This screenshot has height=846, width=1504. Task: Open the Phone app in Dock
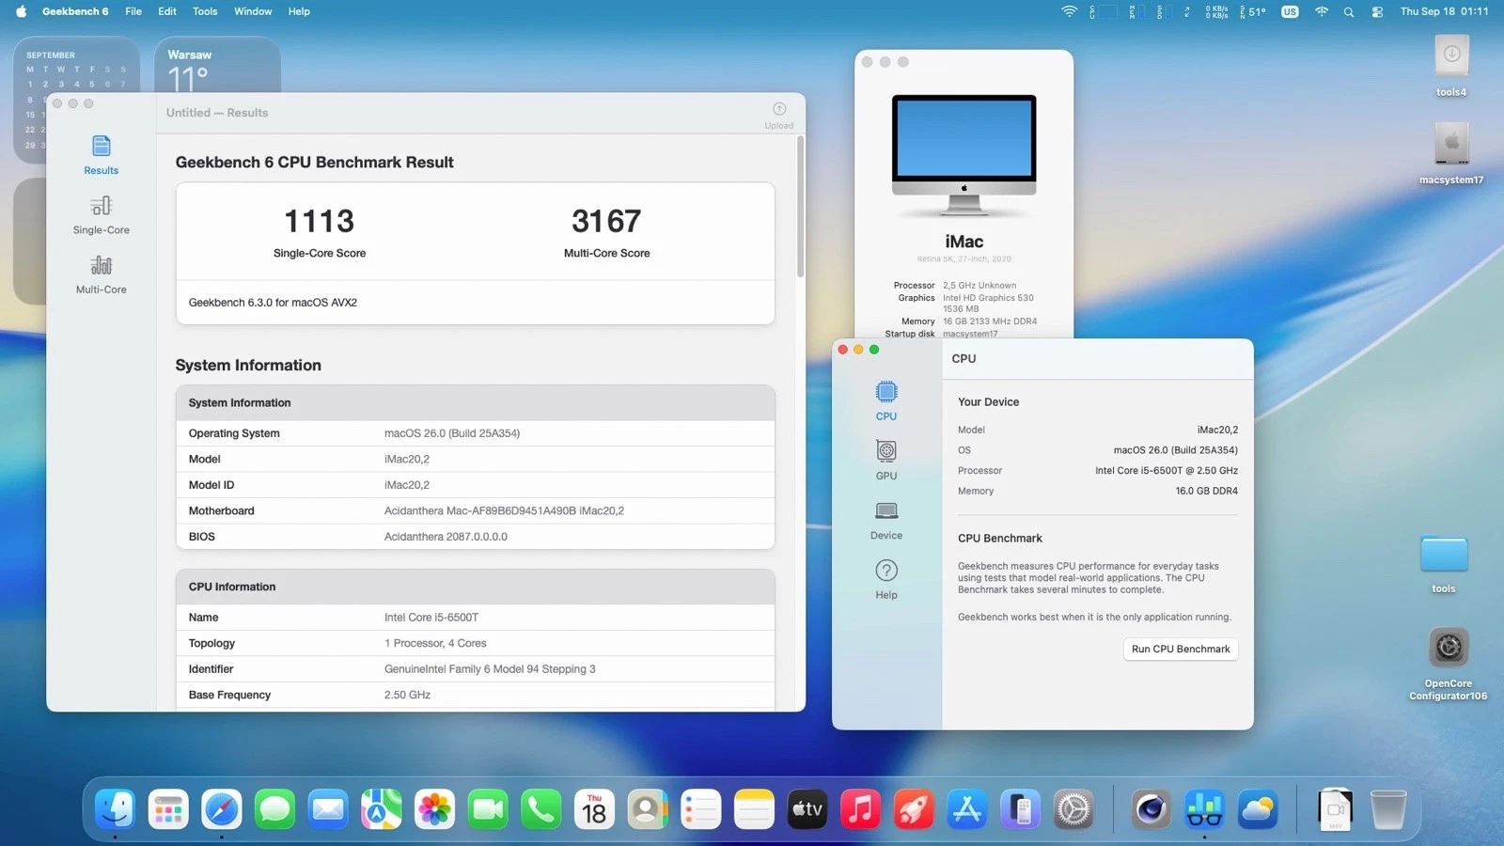(x=541, y=808)
